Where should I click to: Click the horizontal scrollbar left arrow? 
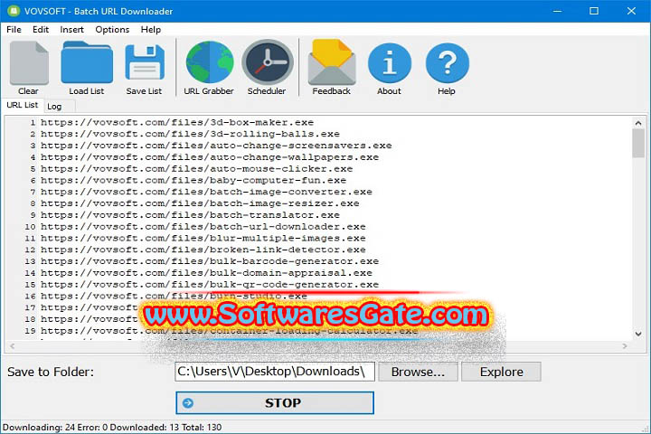pos(12,345)
